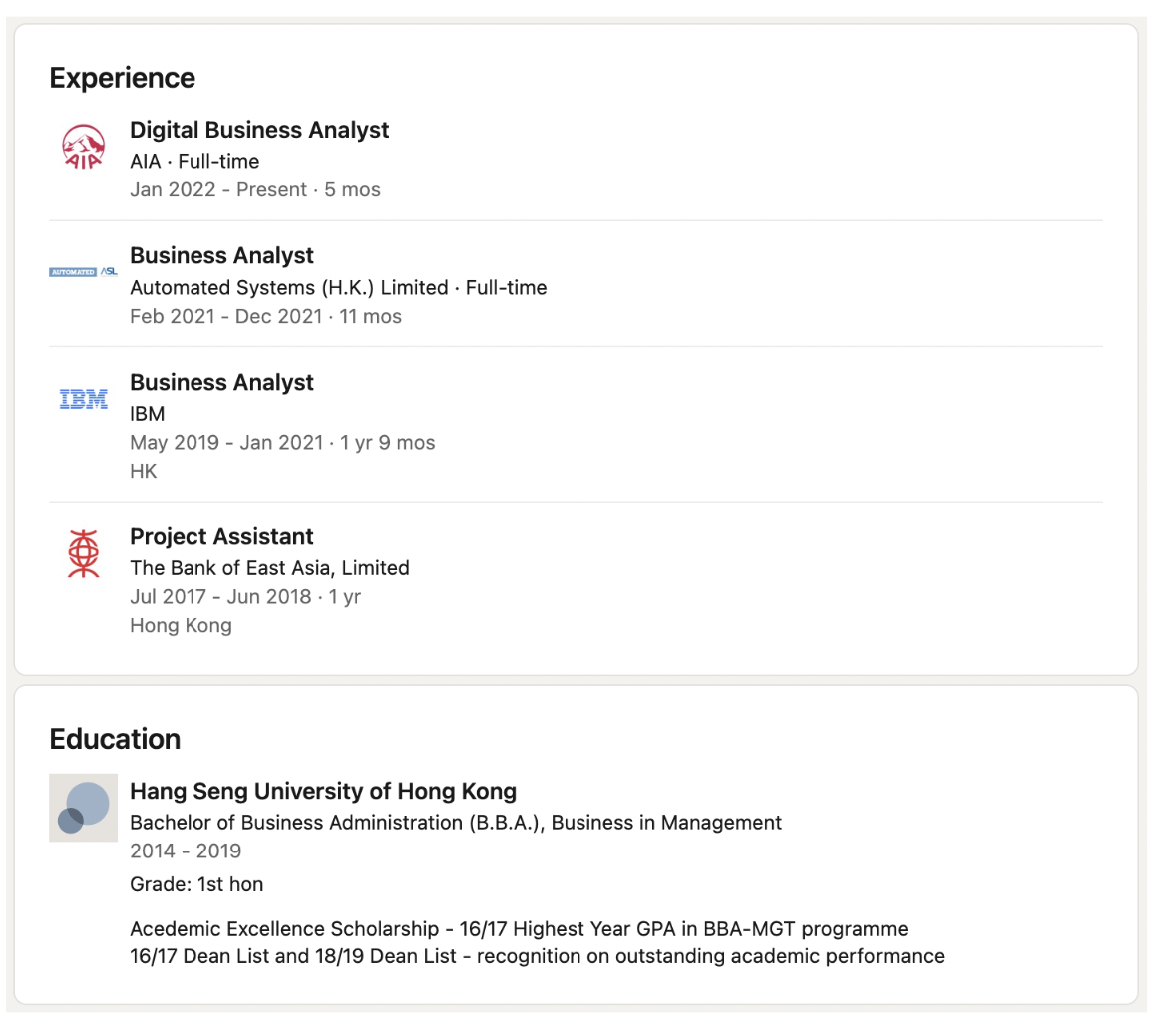Viewport: 1157px width, 1021px height.
Task: Select "Jan 2022 - Present · 5 mos"
Action: pyautogui.click(x=255, y=189)
